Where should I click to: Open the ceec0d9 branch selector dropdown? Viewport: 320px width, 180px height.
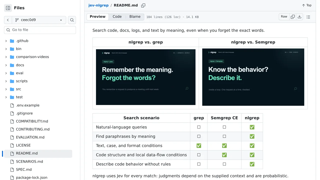(39, 20)
